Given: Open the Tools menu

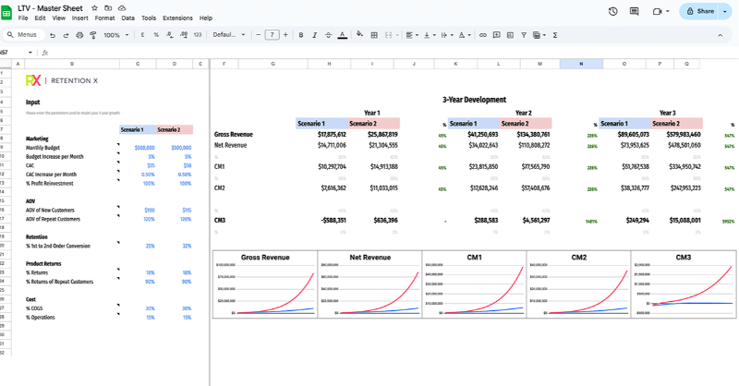Looking at the screenshot, I should (x=149, y=18).
